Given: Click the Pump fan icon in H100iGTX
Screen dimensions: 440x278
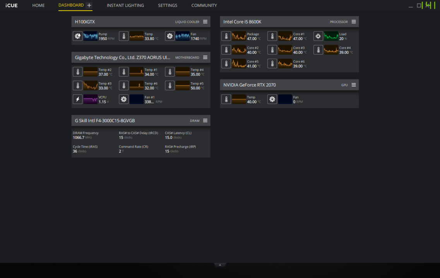Looking at the screenshot, I should (78, 36).
